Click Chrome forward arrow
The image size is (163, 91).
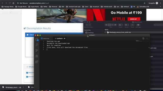6,3
